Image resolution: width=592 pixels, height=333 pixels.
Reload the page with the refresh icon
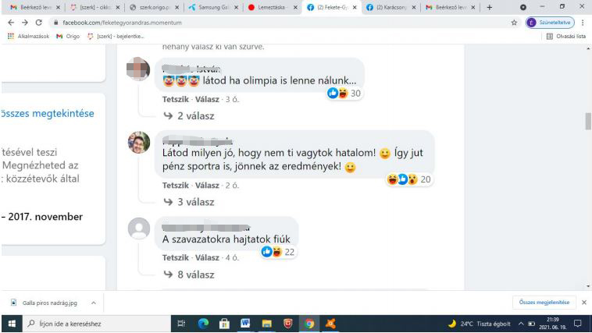click(x=38, y=23)
